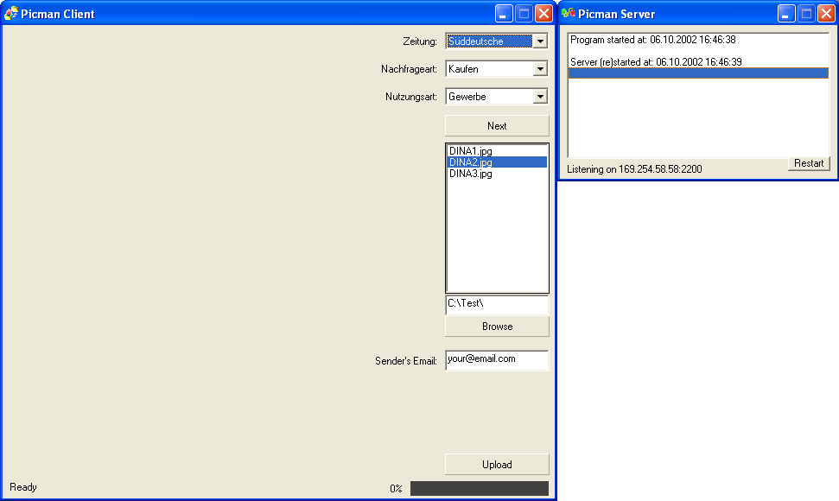Click the C:\Test\ folder path field

497,304
